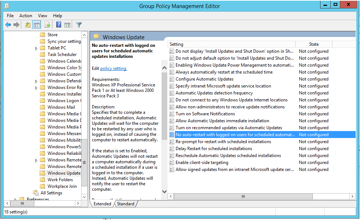The height and width of the screenshot is (220, 360).
Task: Click the Export List toolbar icon
Action: (x=47, y=25)
